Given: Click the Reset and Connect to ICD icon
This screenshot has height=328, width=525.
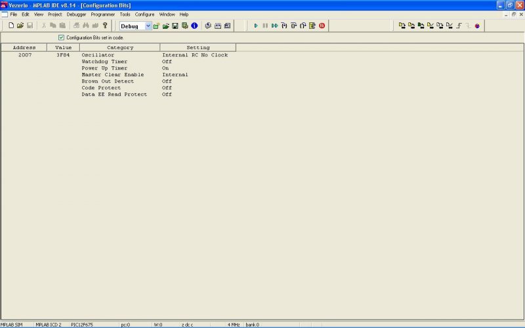Looking at the screenshot, I should [x=477, y=26].
